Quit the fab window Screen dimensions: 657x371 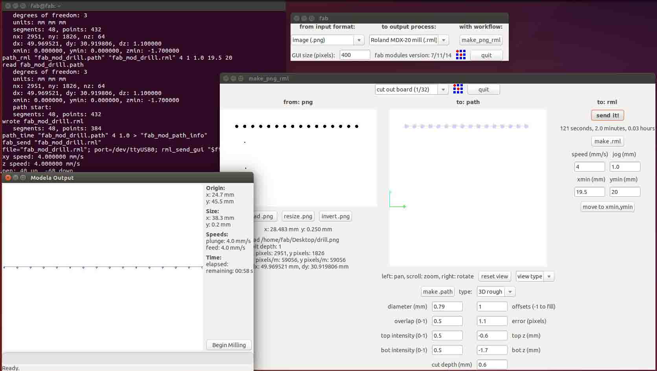pos(486,55)
